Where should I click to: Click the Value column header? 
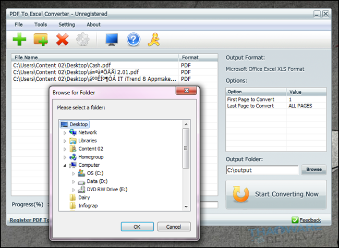click(x=307, y=92)
